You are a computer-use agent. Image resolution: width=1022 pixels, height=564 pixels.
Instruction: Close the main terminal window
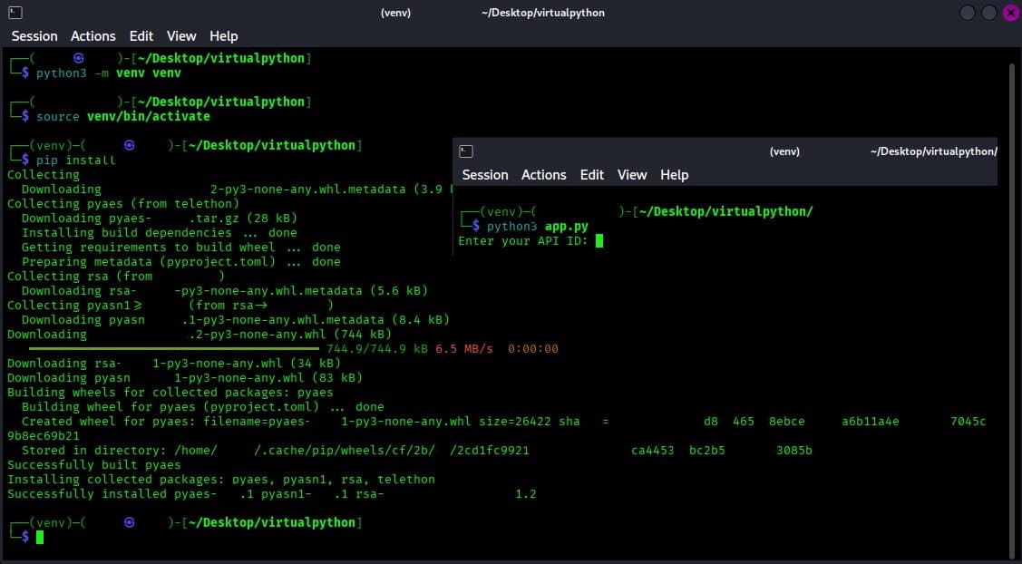pos(1010,13)
